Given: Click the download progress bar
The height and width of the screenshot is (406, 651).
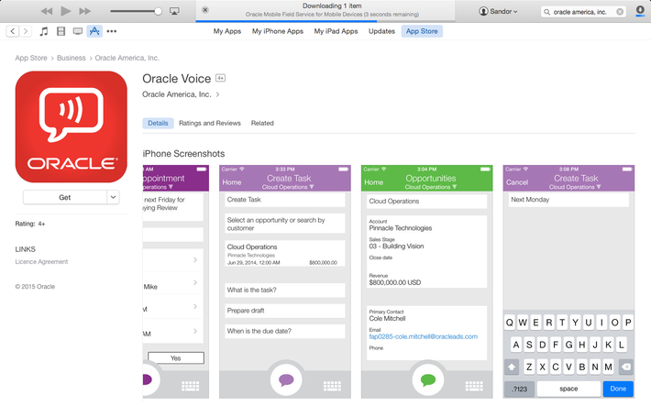Looking at the screenshot, I should pos(325,21).
